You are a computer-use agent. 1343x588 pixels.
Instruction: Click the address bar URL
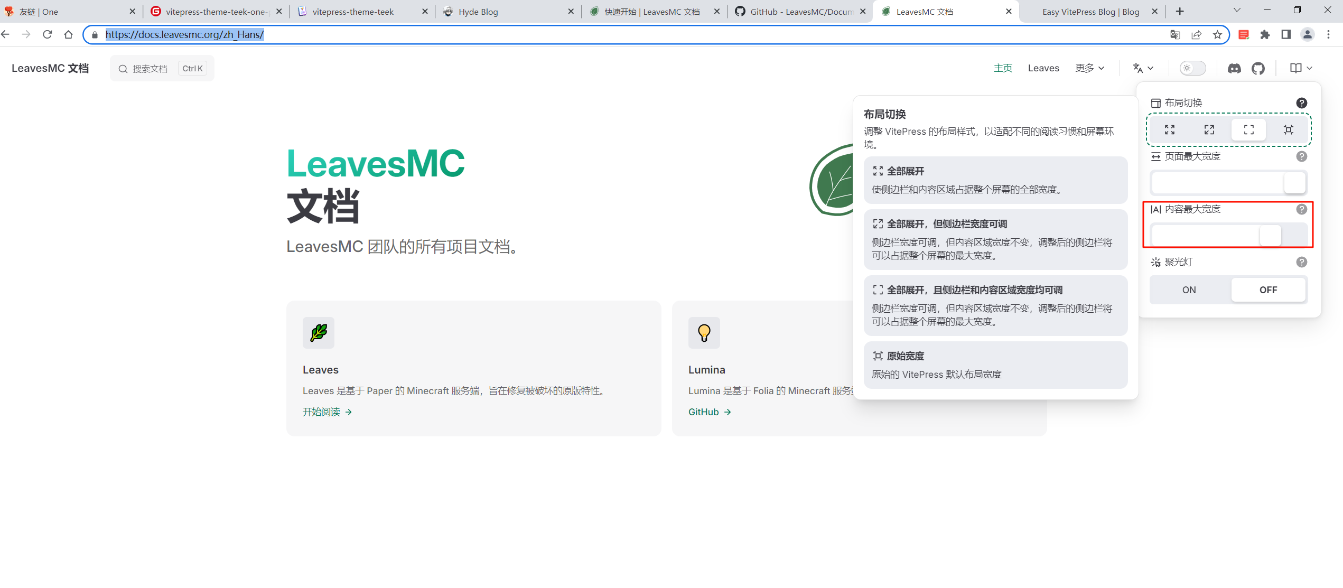point(184,34)
